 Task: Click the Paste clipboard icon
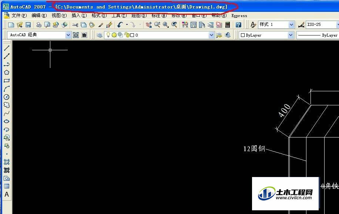[92, 25]
